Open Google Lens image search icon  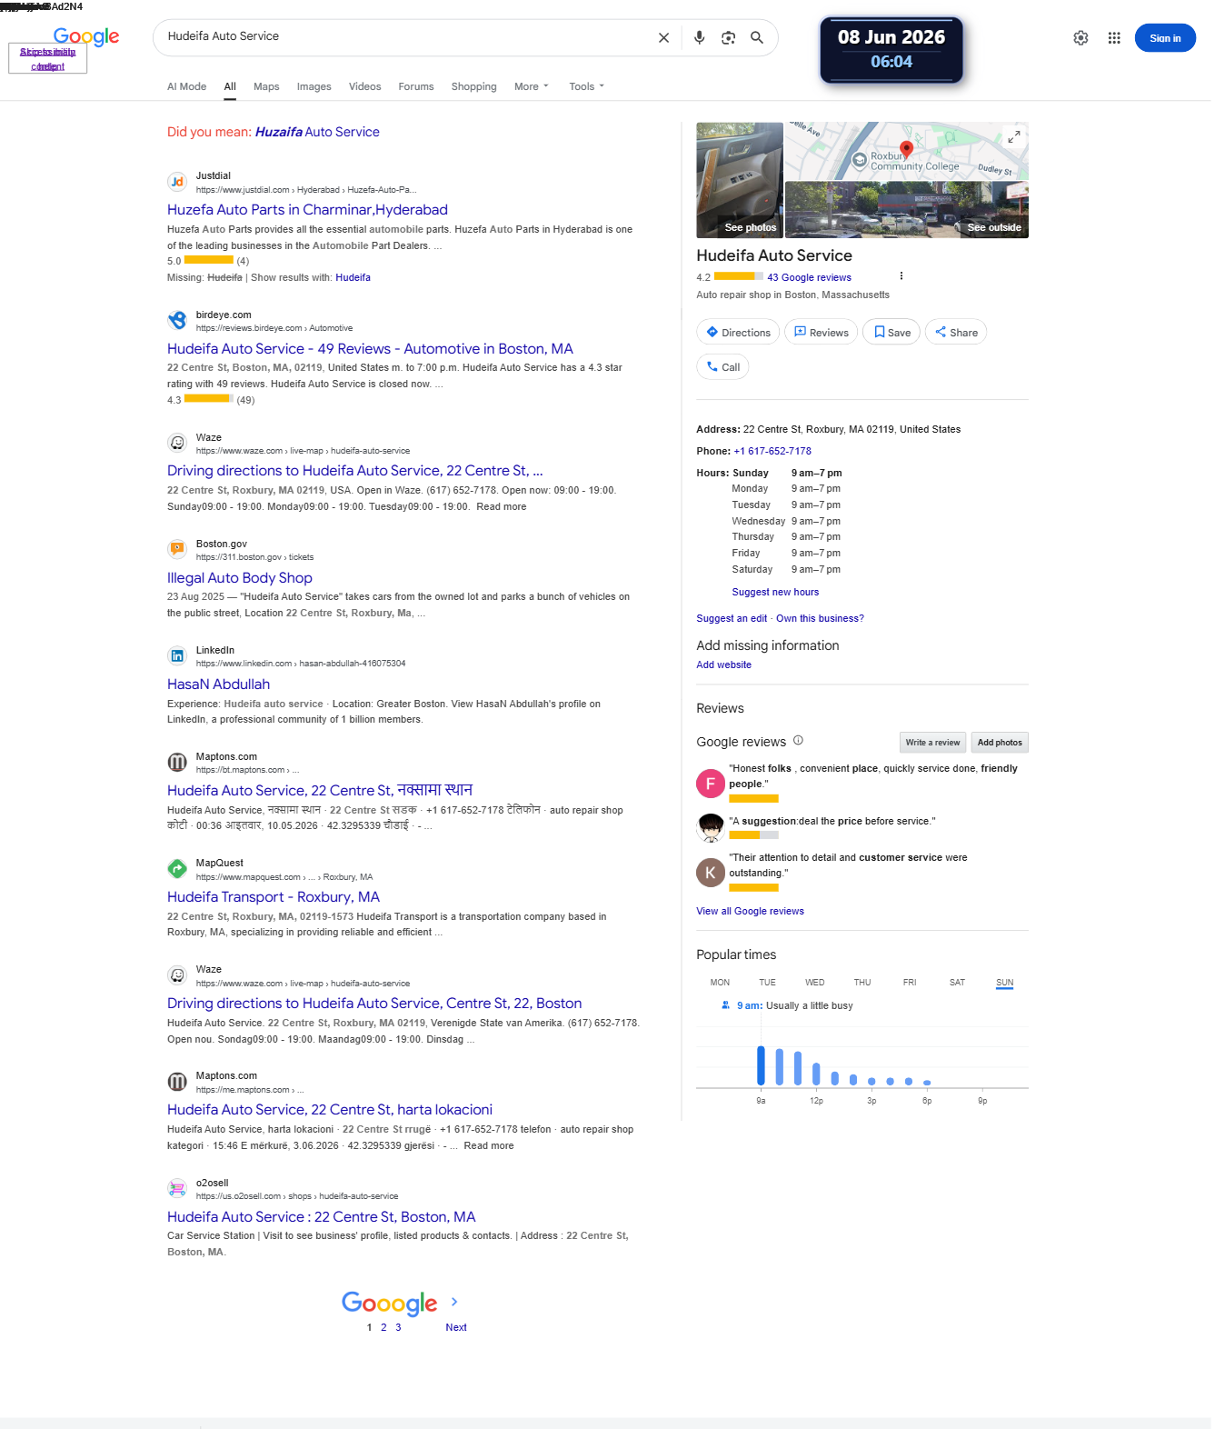pos(728,38)
